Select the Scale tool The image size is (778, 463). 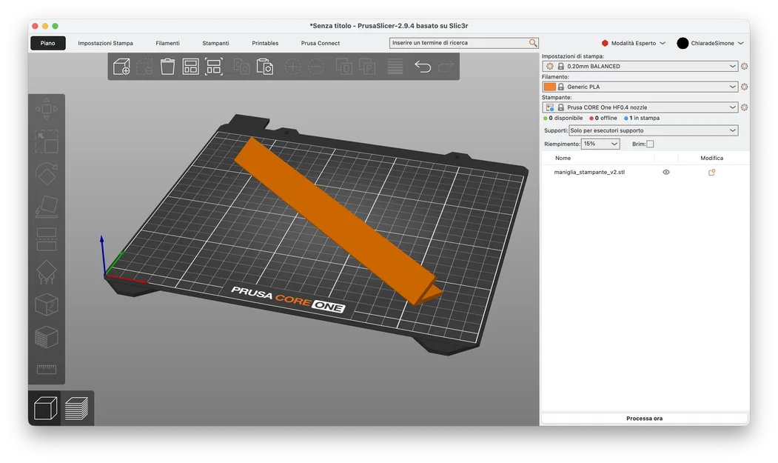click(47, 141)
